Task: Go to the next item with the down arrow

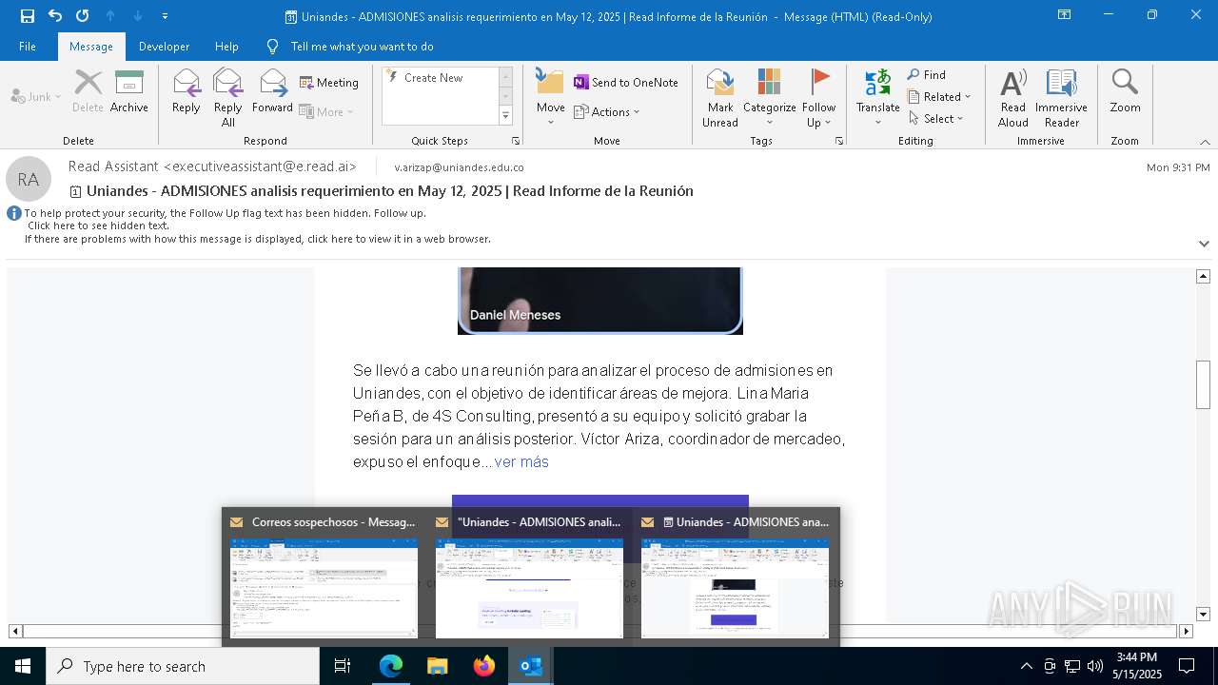Action: pos(138,16)
